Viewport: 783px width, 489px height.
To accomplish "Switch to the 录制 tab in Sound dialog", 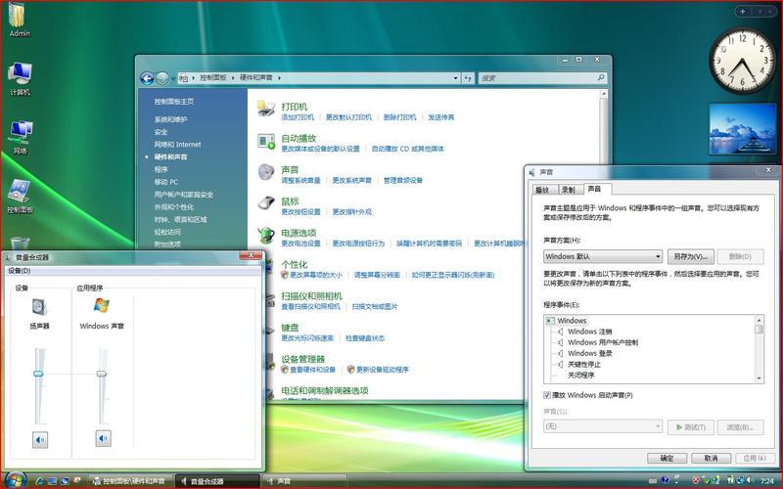I will point(569,190).
